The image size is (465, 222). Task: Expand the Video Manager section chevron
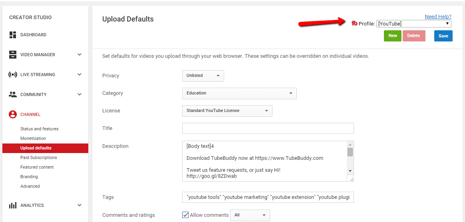coord(79,55)
